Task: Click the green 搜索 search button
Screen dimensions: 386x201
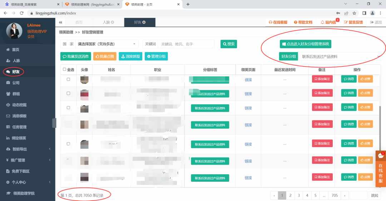Action: tap(229, 44)
